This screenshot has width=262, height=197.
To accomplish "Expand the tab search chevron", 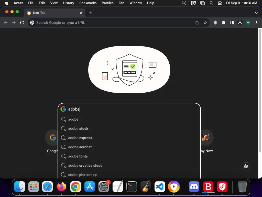I will (256, 13).
